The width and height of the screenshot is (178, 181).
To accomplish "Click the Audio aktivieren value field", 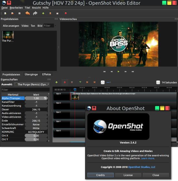I will click(x=36, y=113).
